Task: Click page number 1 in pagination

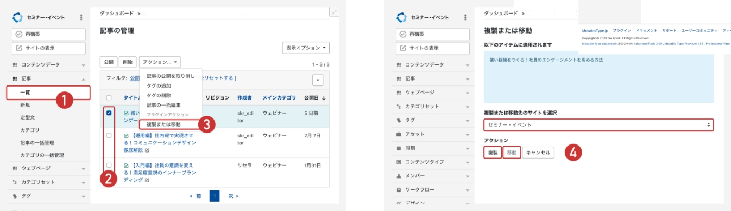Action: pyautogui.click(x=215, y=196)
